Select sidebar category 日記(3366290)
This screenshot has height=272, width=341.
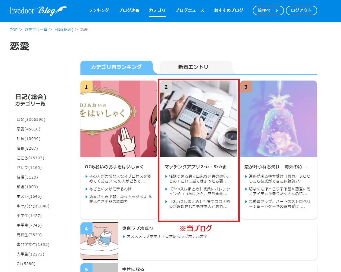[x=31, y=120]
